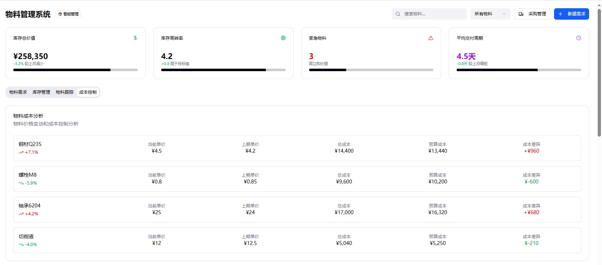This screenshot has height=265, width=602.
Task: Click the downward trend icon beside 螺栓M8
Action: [x=21, y=183]
